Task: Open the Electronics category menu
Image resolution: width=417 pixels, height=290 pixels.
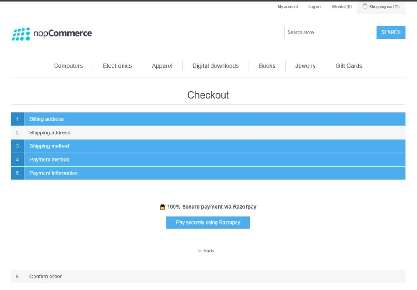Action: point(117,66)
